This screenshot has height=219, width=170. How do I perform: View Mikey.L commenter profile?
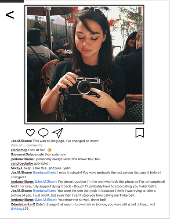[x=17, y=168]
